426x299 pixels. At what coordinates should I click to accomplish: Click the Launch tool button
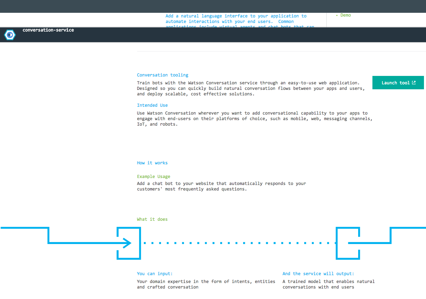coord(398,83)
